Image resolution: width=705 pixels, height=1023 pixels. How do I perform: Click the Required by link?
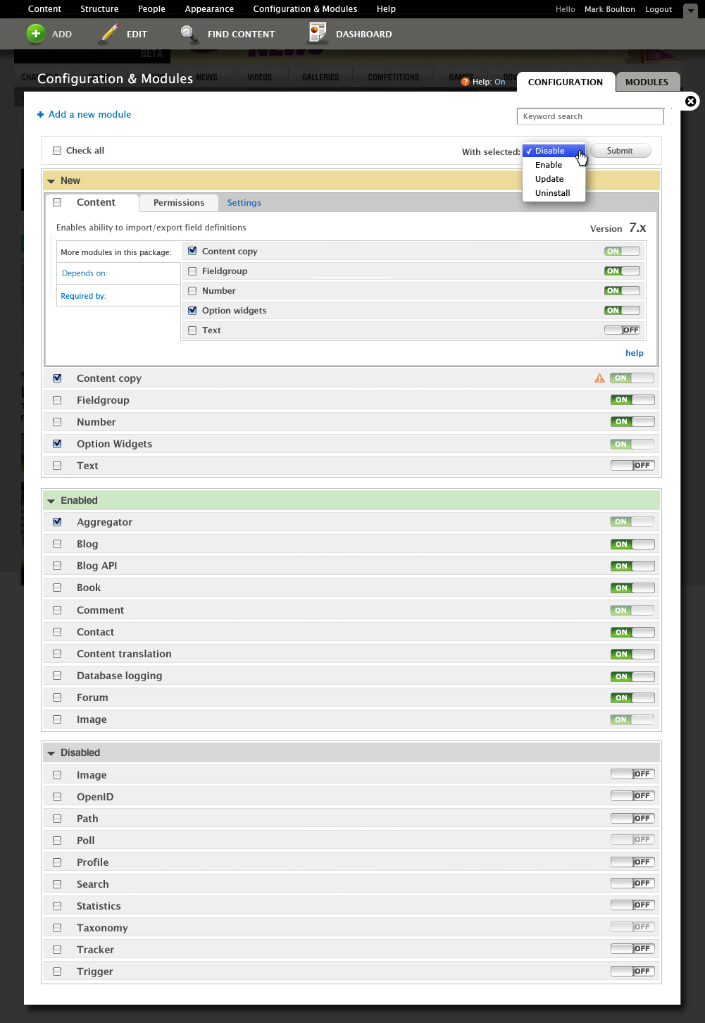[83, 296]
